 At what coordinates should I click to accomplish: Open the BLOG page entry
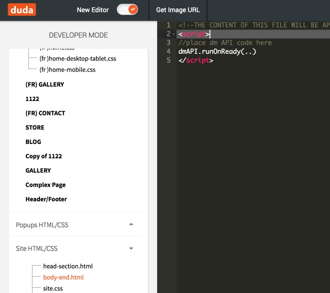coord(33,142)
